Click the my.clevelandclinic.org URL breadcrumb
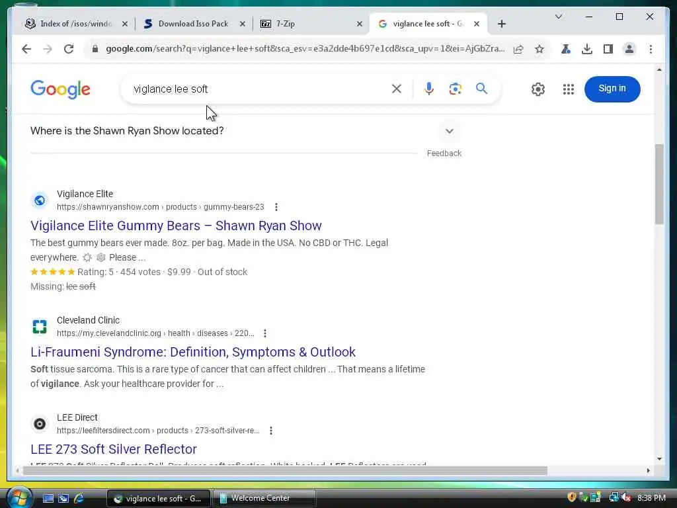The width and height of the screenshot is (677, 508). point(155,333)
